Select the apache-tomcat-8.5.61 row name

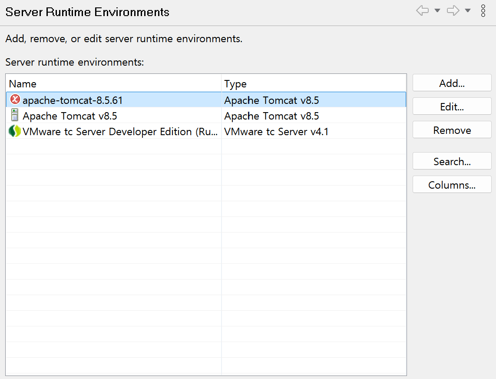click(73, 100)
